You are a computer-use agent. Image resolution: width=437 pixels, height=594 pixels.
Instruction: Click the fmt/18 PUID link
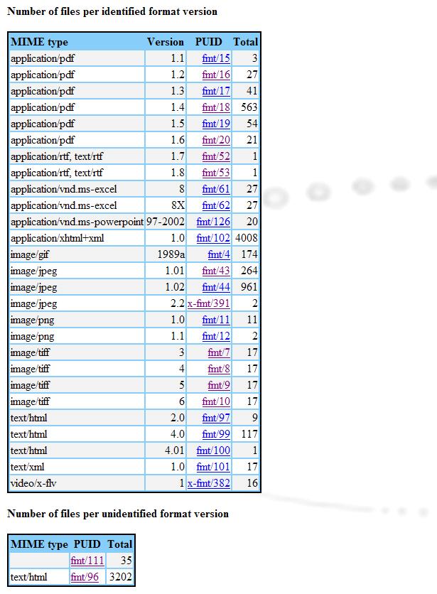coord(216,107)
